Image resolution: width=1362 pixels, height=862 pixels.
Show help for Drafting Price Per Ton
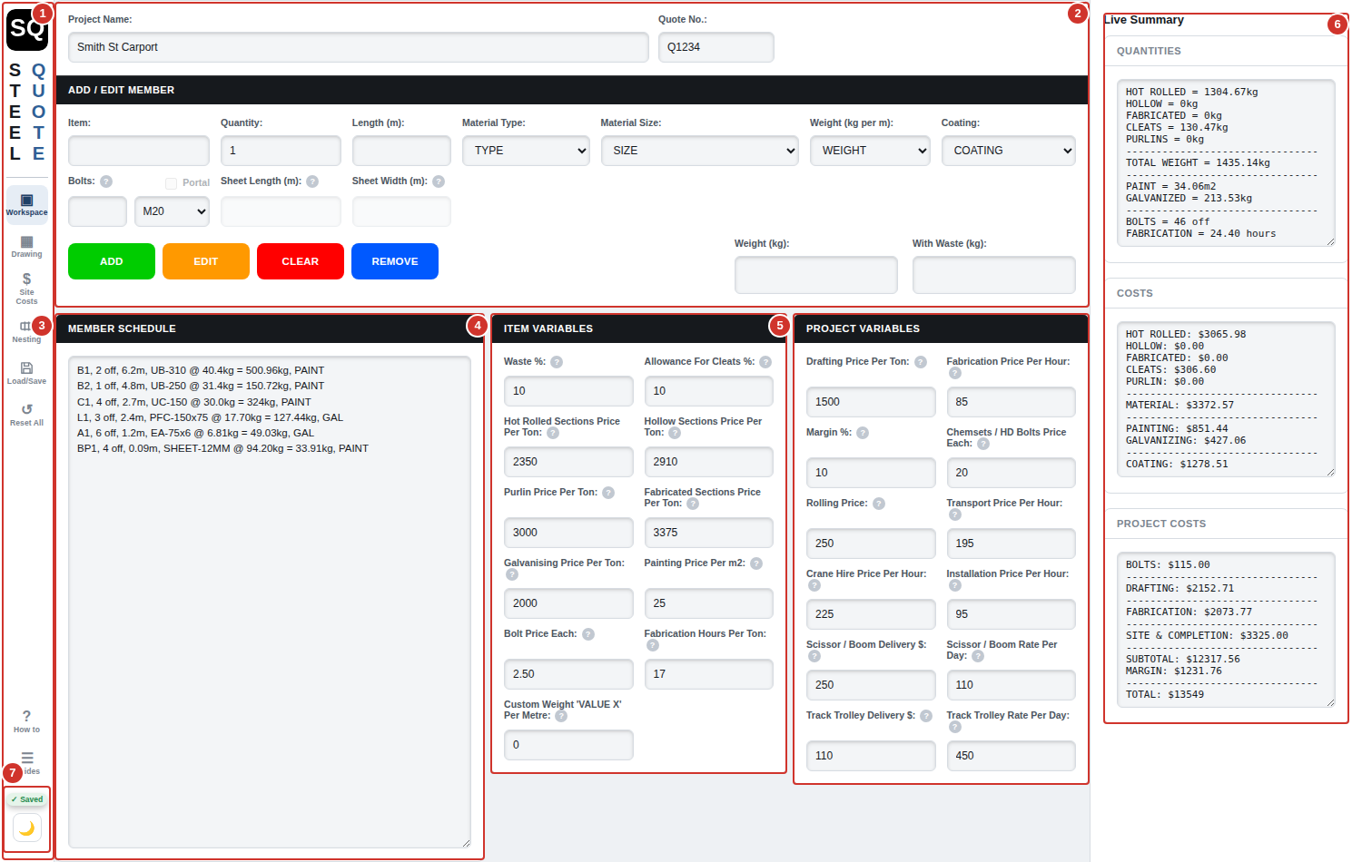(x=921, y=362)
